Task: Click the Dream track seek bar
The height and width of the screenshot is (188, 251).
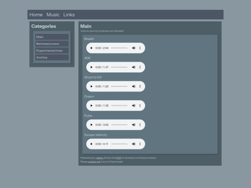Action: (119, 105)
